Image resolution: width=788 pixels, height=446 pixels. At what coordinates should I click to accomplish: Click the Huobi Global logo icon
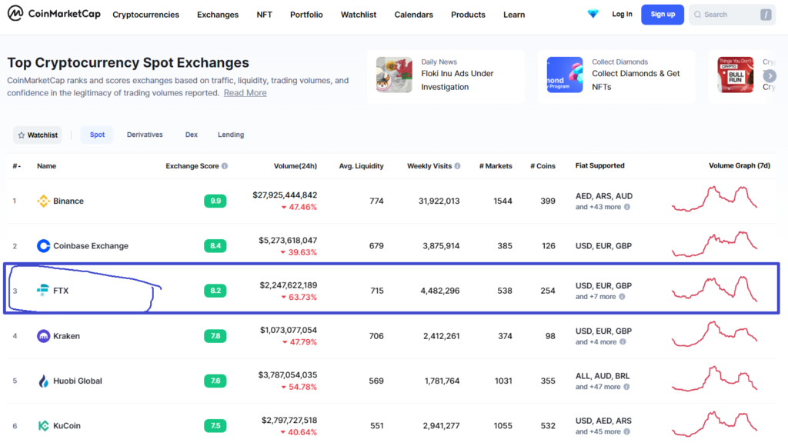click(43, 381)
